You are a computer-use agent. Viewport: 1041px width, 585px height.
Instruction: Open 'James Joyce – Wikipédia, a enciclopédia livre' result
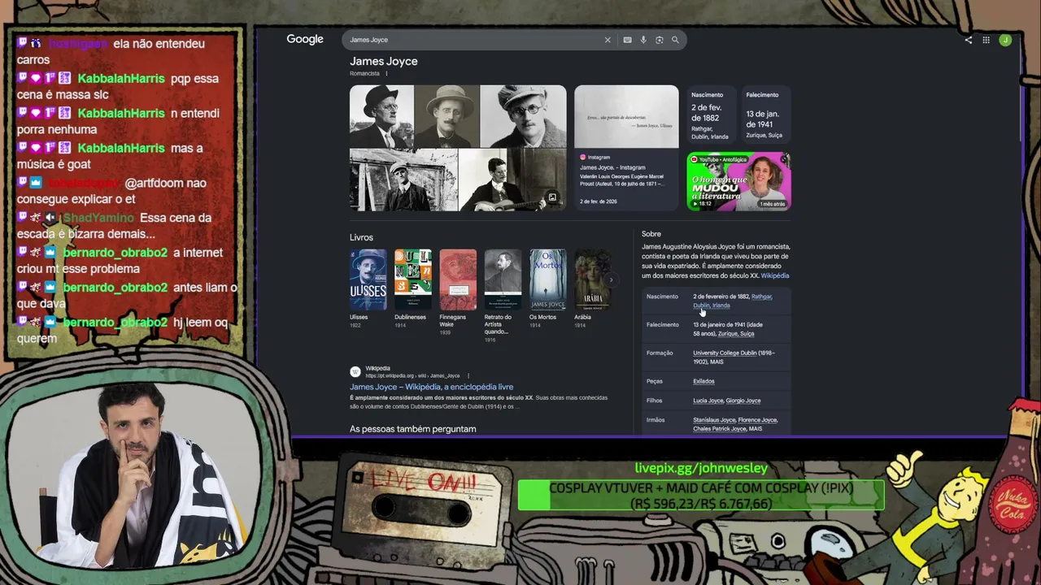tap(431, 387)
